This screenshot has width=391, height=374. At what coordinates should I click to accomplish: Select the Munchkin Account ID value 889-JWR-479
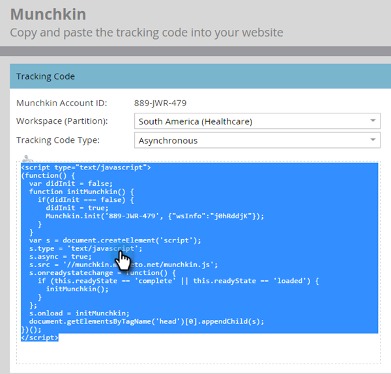(160, 103)
